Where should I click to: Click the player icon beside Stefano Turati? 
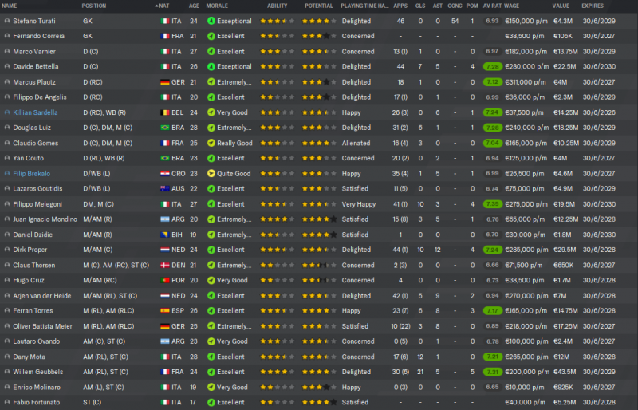(x=7, y=21)
